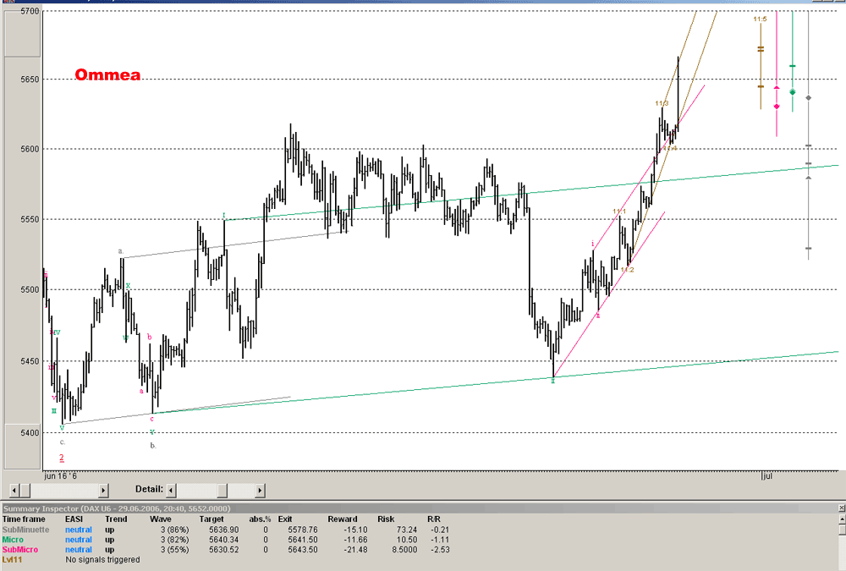Screen dimensions: 846x571
Task: Click Summary Inspector scroll up arrow
Action: (x=842, y=519)
